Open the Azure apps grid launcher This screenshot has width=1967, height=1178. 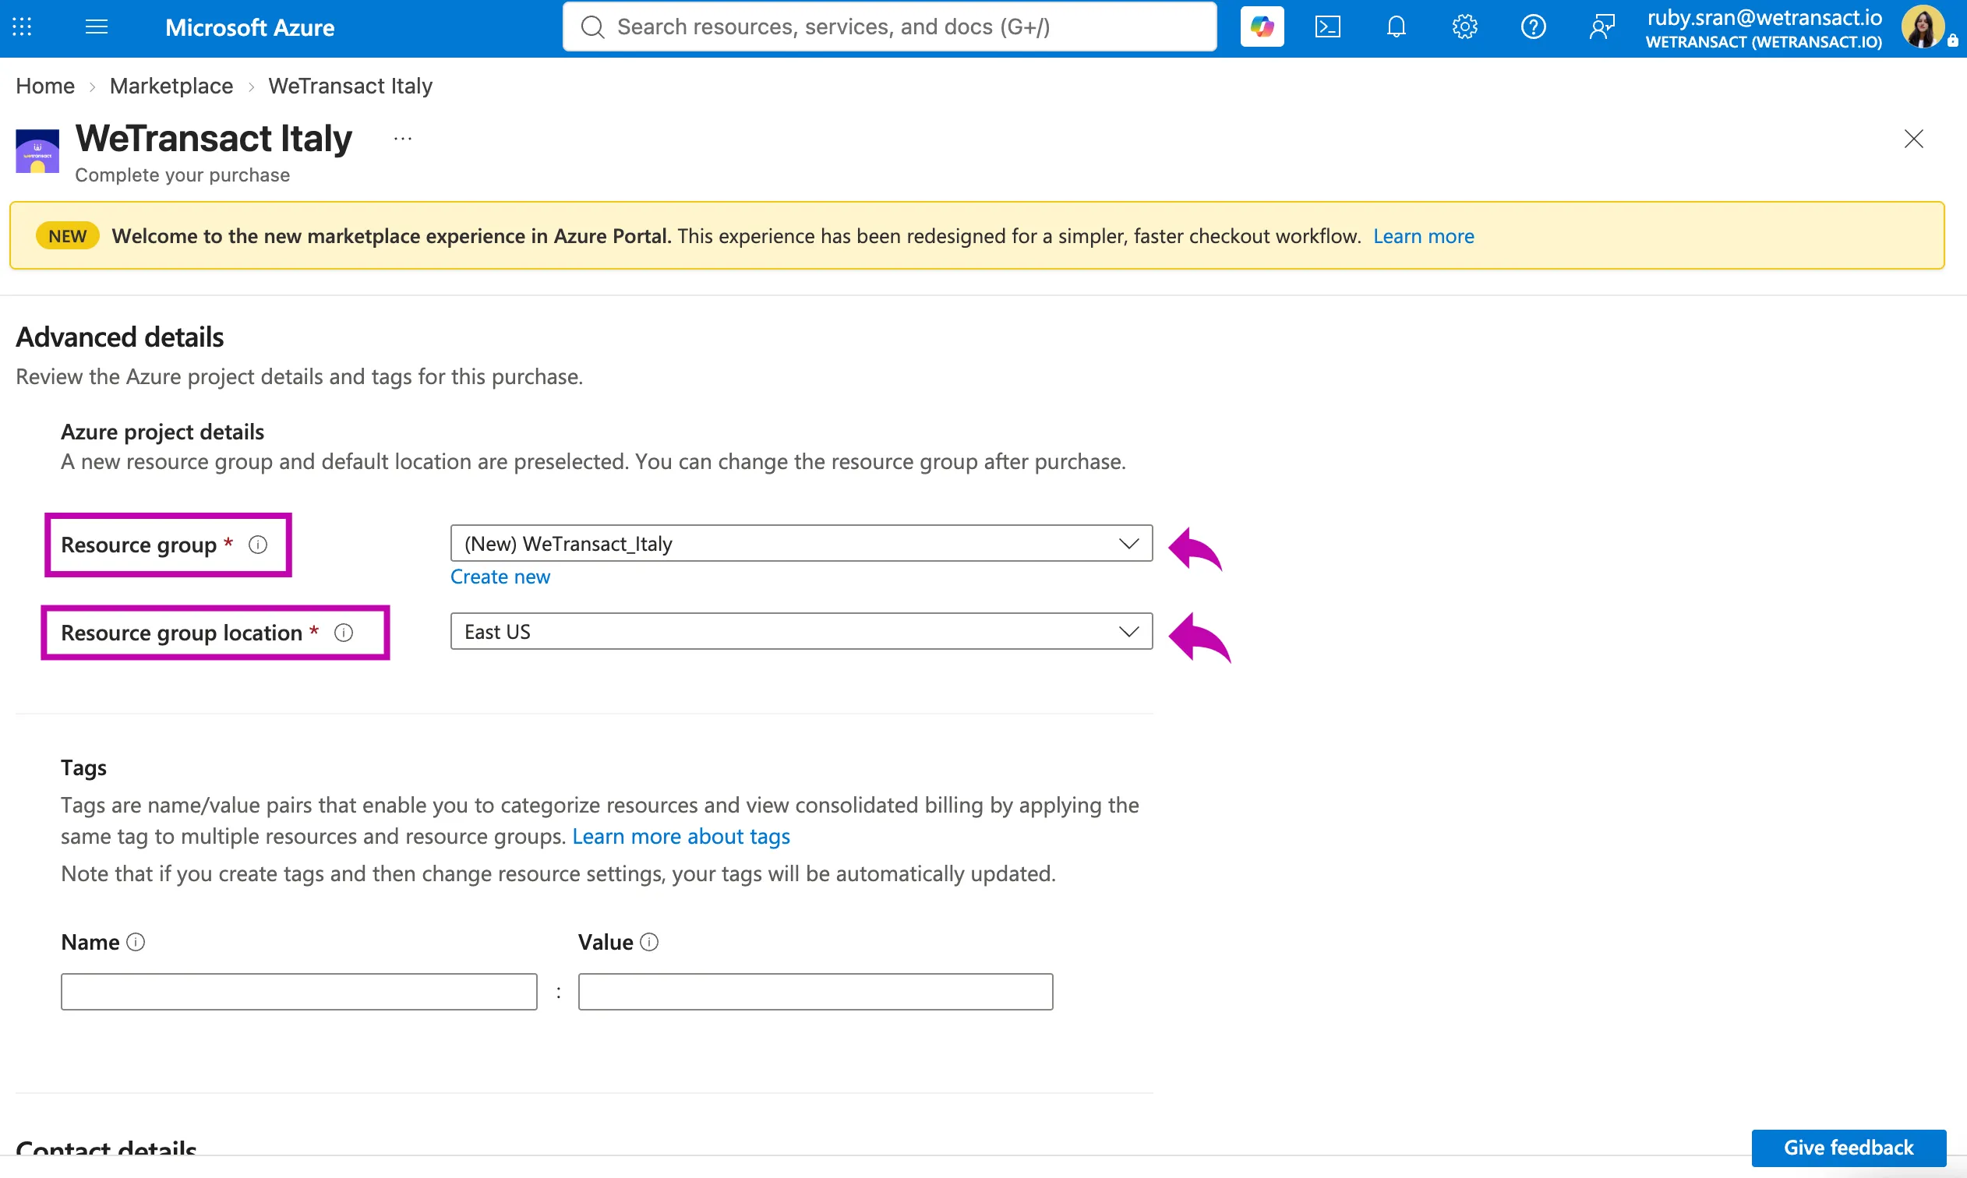23,27
